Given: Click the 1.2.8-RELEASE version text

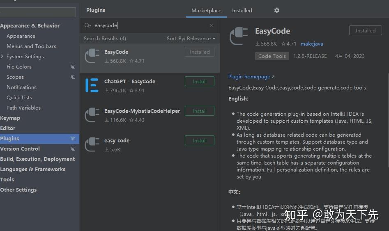Looking at the screenshot, I should tap(310, 56).
